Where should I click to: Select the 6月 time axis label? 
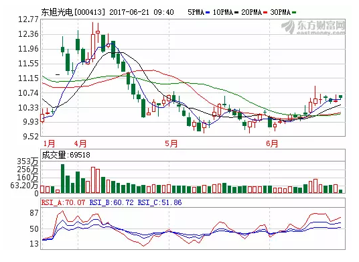(272, 143)
